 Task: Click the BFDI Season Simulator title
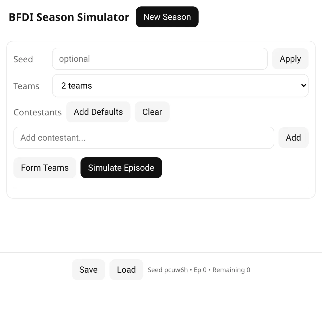[69, 17]
